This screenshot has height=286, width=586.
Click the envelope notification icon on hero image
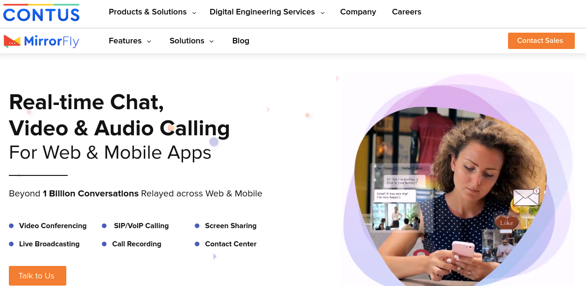526,197
